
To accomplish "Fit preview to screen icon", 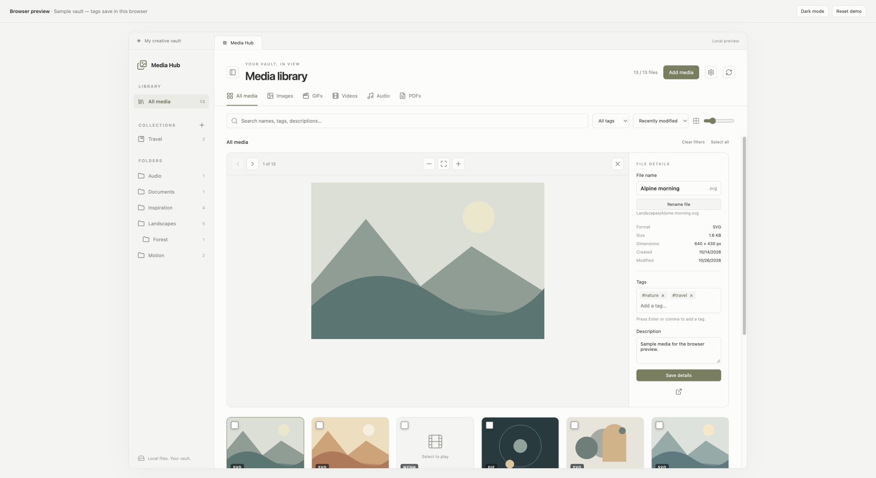I will click(x=444, y=164).
